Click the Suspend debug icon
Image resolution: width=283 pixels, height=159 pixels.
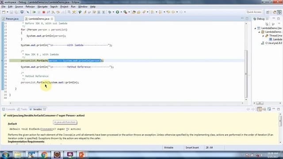[39, 12]
